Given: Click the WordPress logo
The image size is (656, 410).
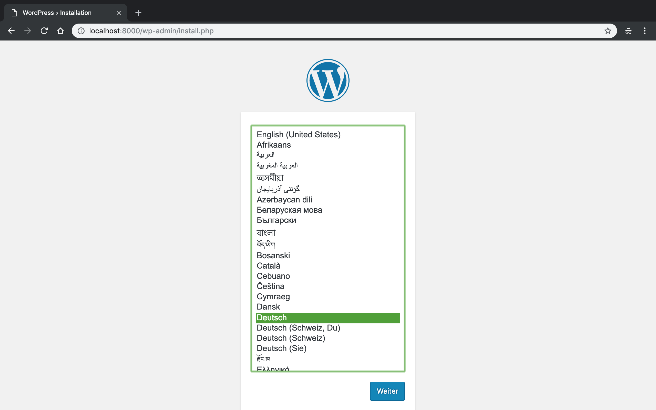Looking at the screenshot, I should (328, 80).
